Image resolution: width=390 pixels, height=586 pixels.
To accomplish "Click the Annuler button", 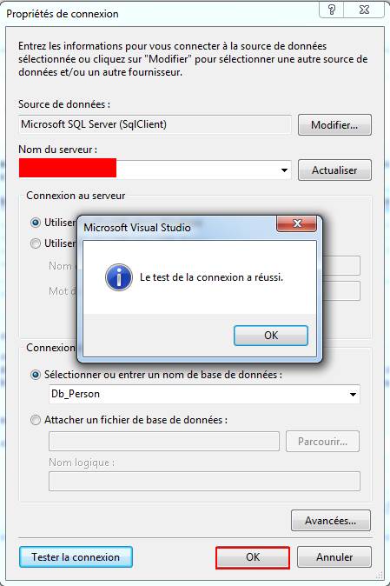I will (x=334, y=556).
